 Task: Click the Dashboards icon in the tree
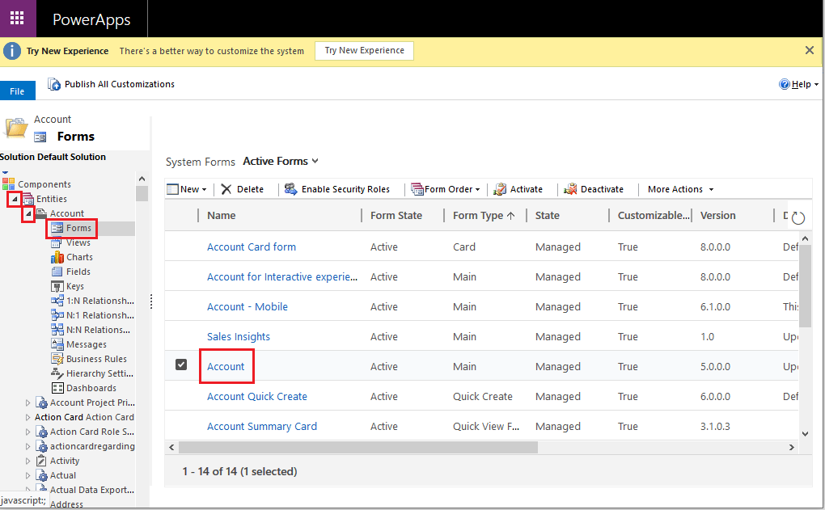point(57,388)
